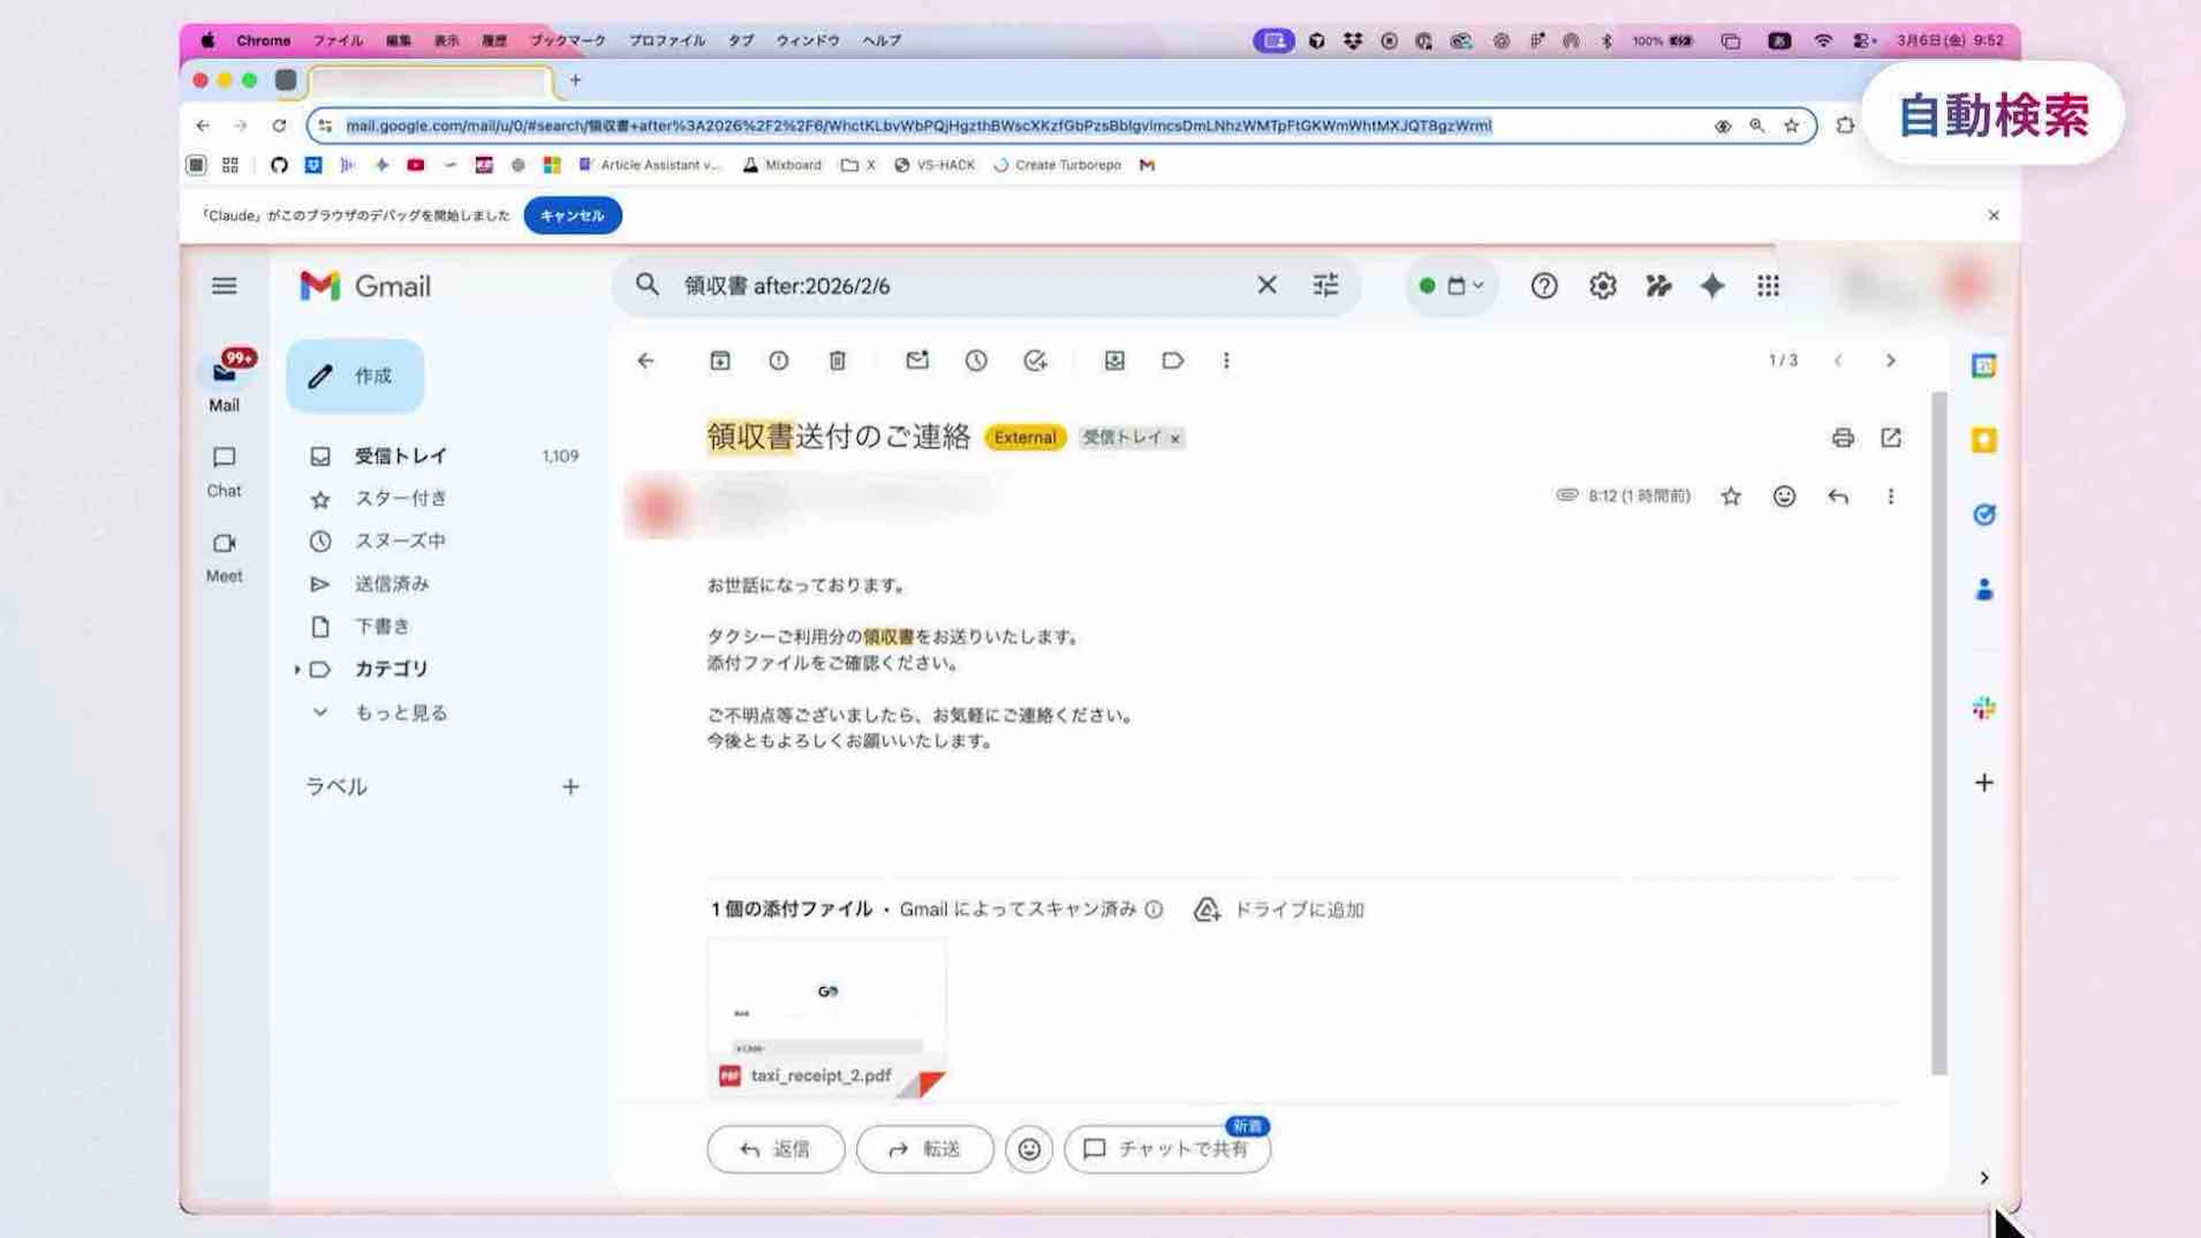Add email to Tasks with the checkmark icon
Viewport: 2201px width, 1238px height.
[x=1035, y=361]
